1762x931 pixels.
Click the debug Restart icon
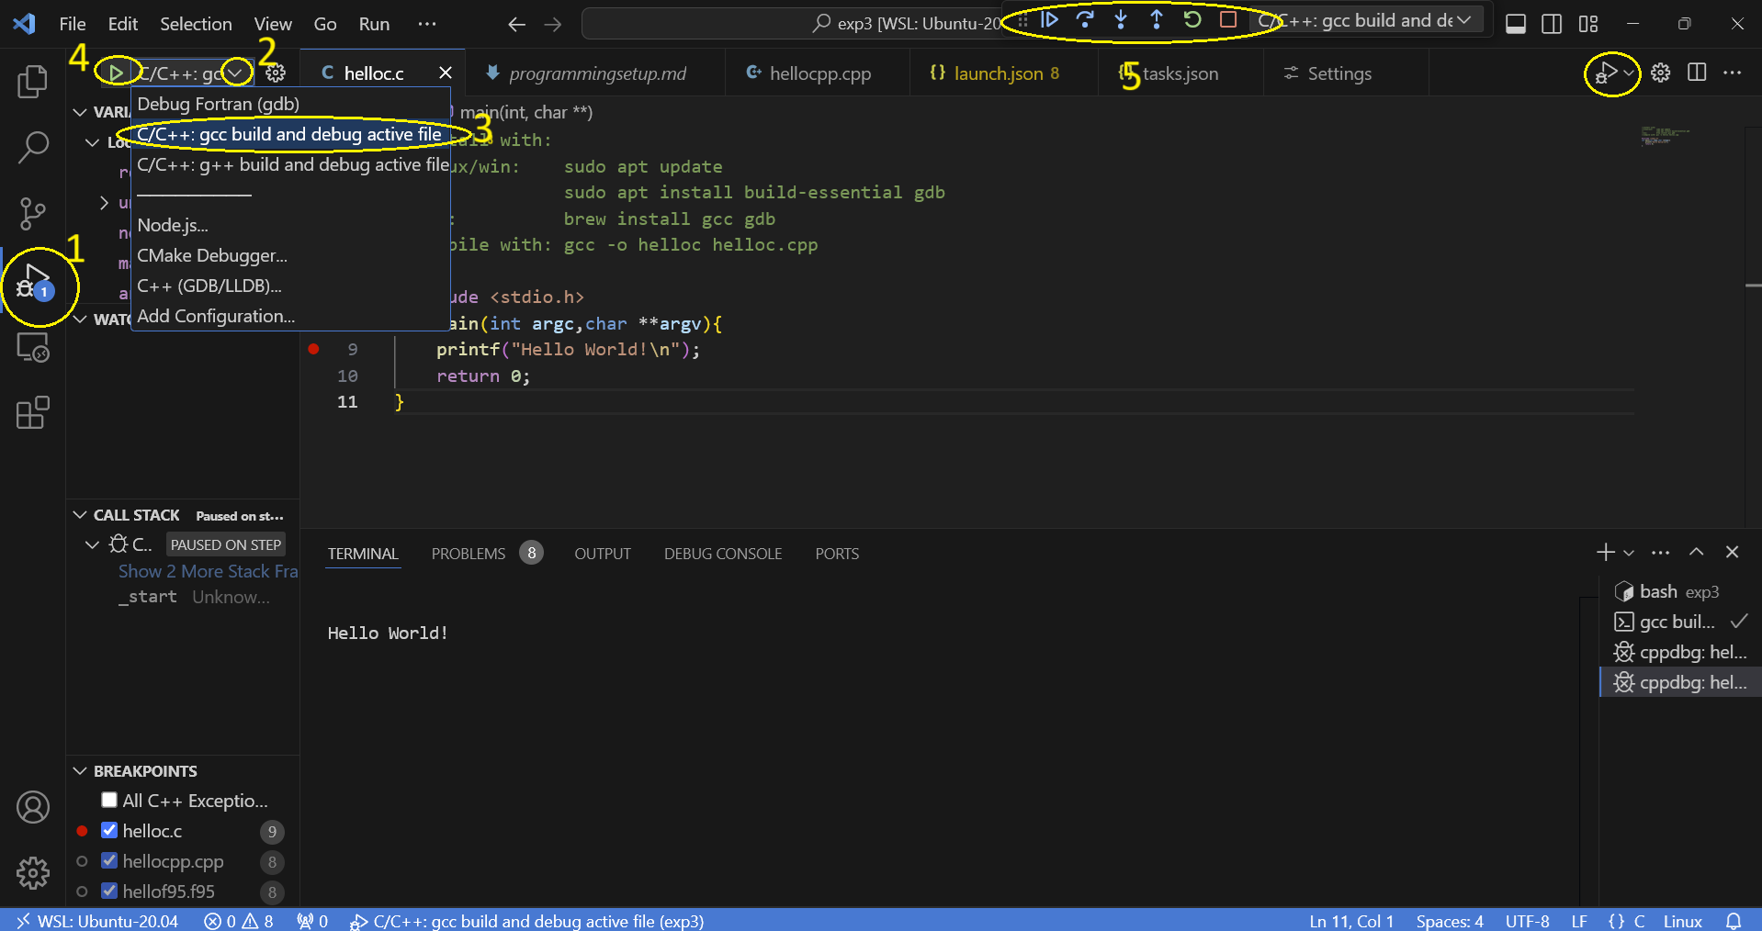click(1192, 19)
